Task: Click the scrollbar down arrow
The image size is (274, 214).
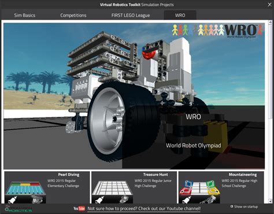Action: click(270, 201)
